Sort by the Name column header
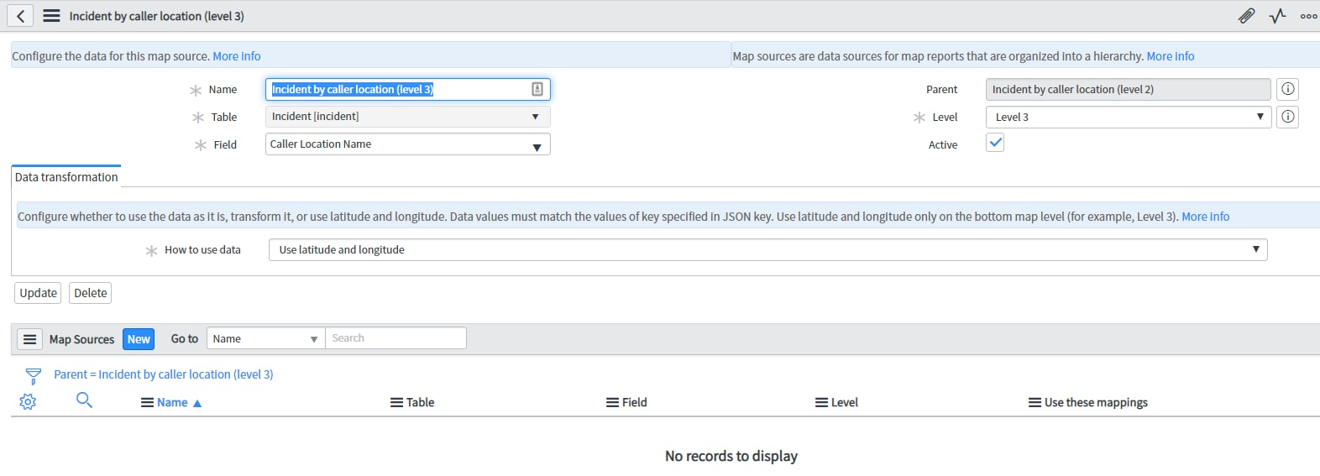This screenshot has height=476, width=1320. (x=172, y=403)
